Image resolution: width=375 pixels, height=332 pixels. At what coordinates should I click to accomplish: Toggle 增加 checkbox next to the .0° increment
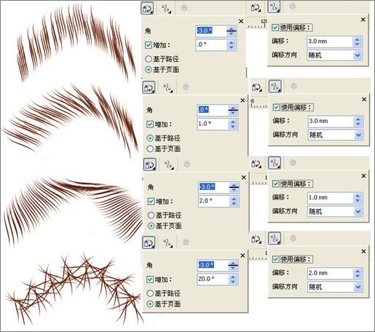148,45
